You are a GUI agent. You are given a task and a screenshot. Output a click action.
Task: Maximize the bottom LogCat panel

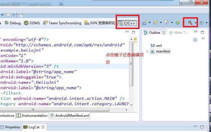tap(202, 127)
